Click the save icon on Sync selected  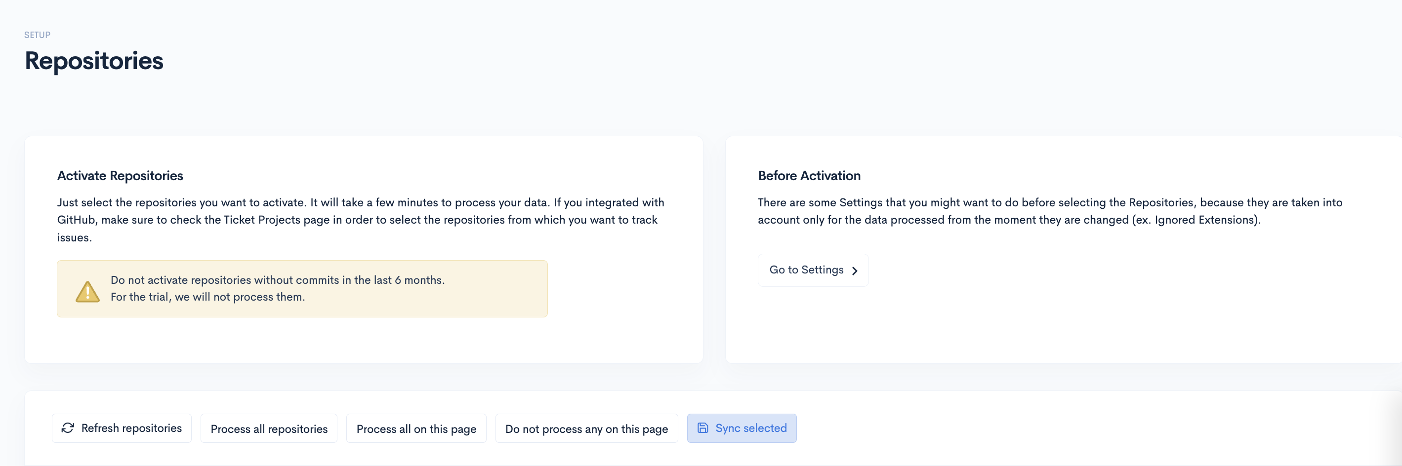[x=702, y=428]
